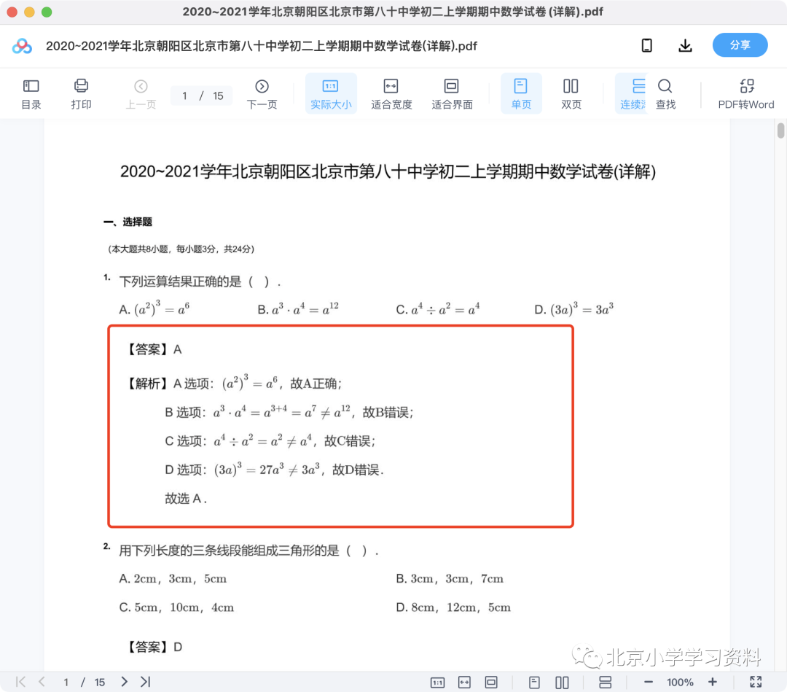Zoom out with the minus button
This screenshot has width=787, height=692.
coord(649,682)
